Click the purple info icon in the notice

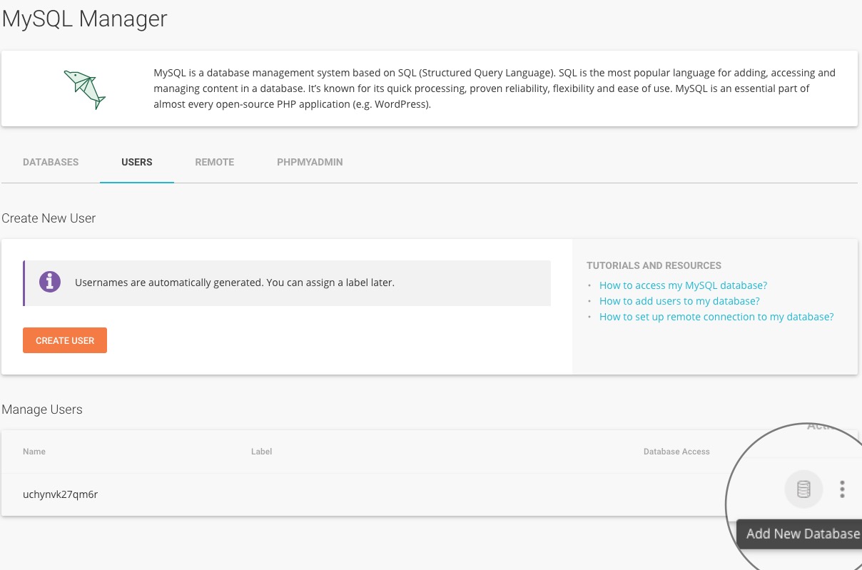coord(50,282)
